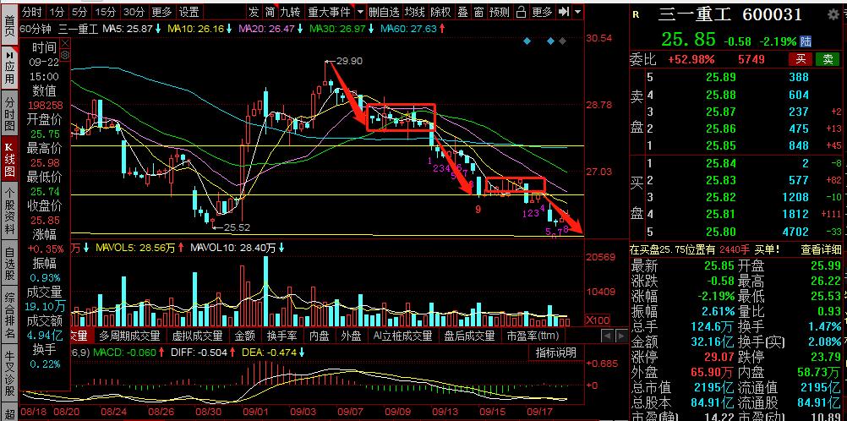The image size is (847, 421).
Task: Open 牛叉诊股 in left sidebar
Action: [9, 371]
